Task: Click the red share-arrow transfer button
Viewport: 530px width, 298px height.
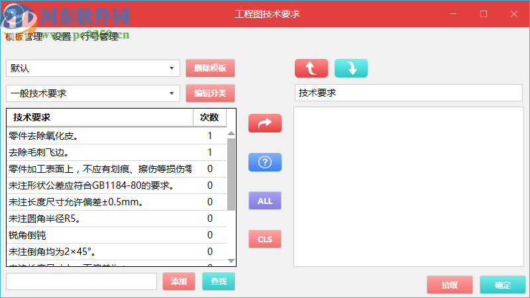Action: [264, 123]
